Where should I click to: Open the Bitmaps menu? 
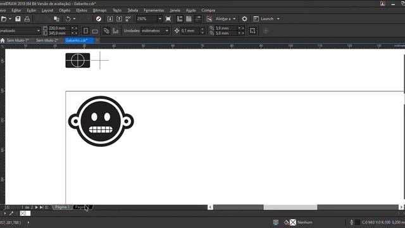tap(99, 10)
